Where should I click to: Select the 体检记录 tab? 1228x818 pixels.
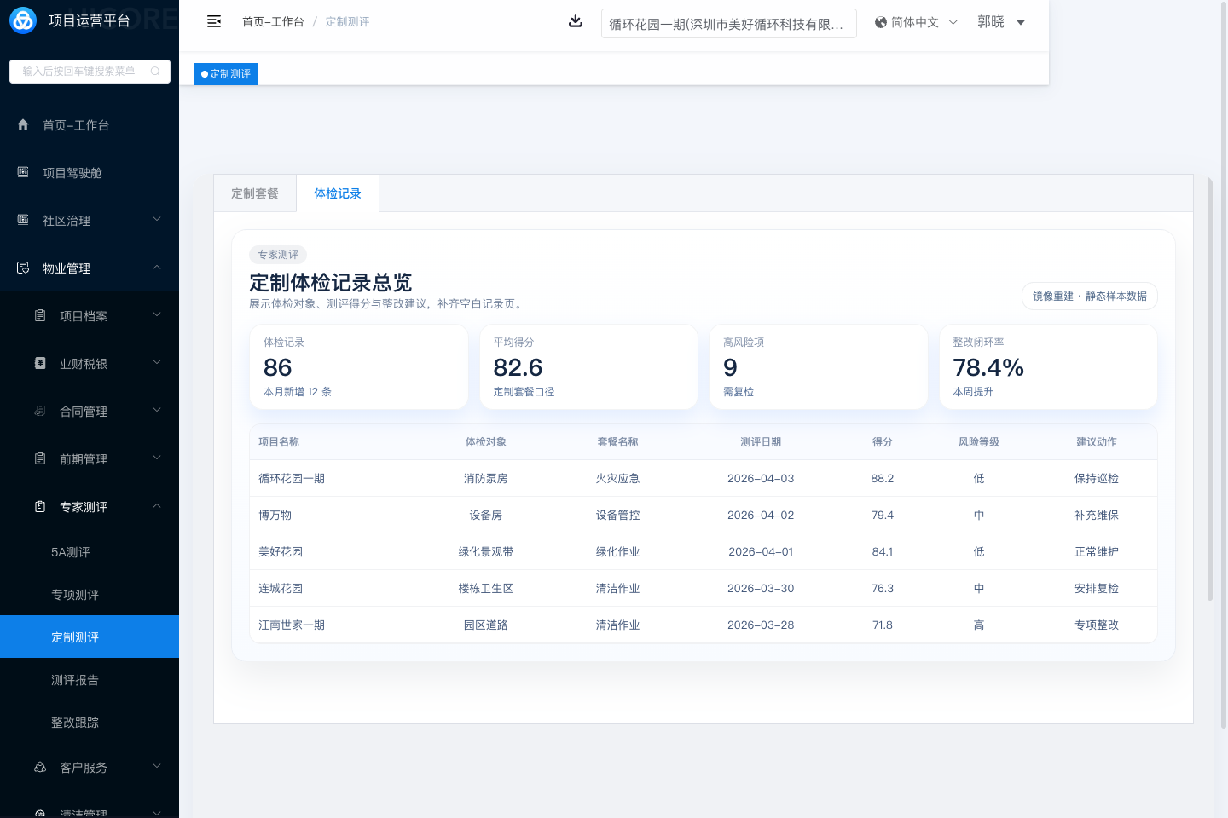(338, 193)
